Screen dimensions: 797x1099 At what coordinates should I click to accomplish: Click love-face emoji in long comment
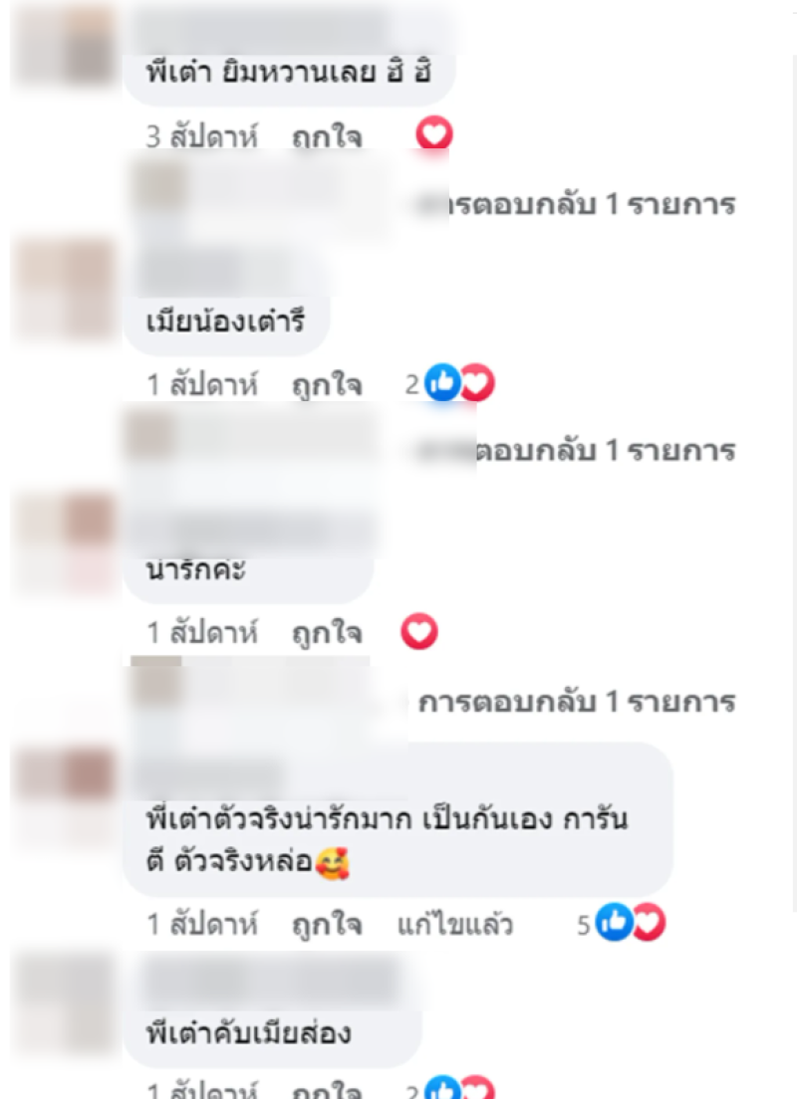pyautogui.click(x=332, y=863)
